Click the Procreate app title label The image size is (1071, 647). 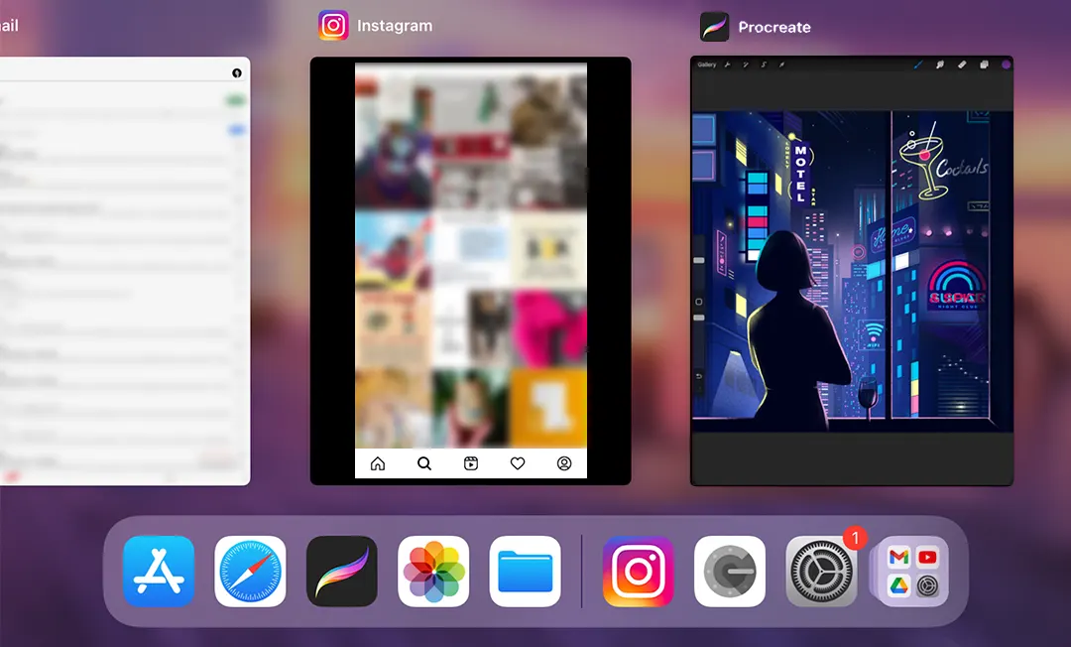click(774, 28)
